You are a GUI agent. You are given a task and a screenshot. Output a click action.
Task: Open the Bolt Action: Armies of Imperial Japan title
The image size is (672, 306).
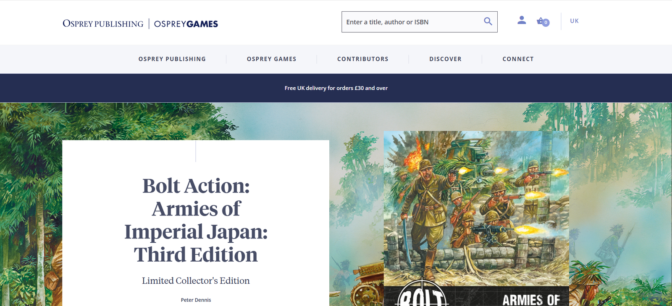pos(196,220)
